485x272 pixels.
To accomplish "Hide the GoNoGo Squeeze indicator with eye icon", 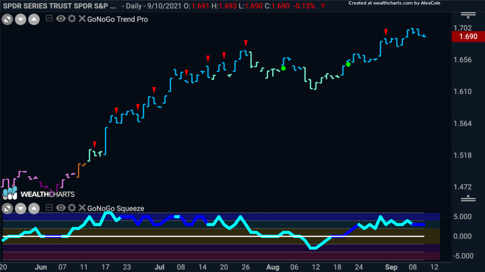I will [x=61, y=208].
